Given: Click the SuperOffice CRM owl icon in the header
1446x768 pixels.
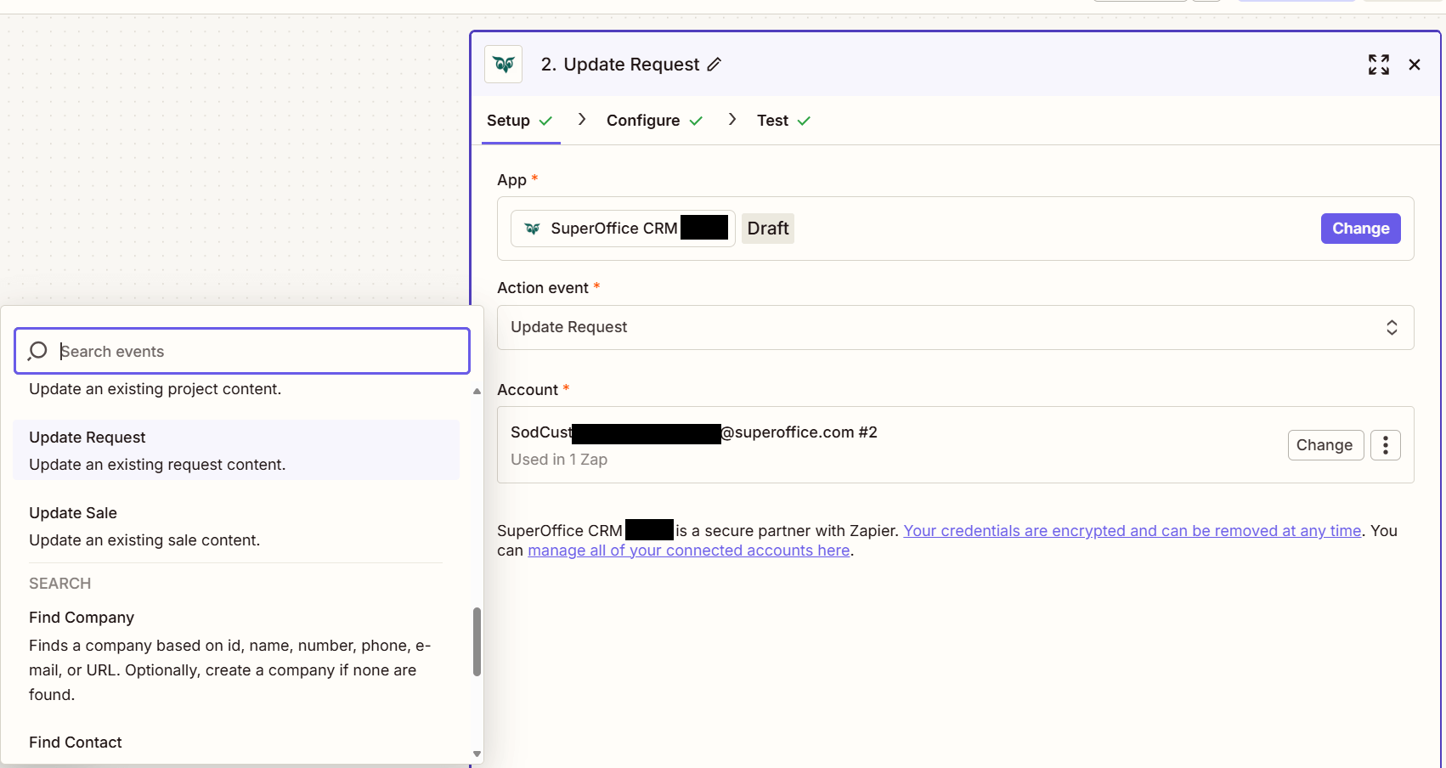Looking at the screenshot, I should (503, 64).
